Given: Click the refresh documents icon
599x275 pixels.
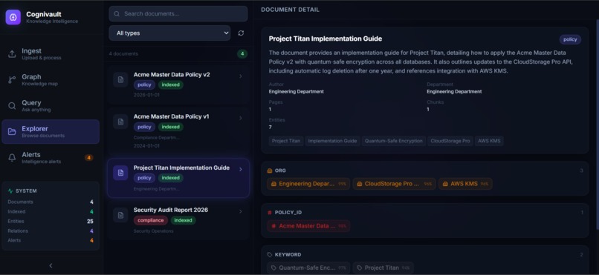Looking at the screenshot, I should pos(241,33).
